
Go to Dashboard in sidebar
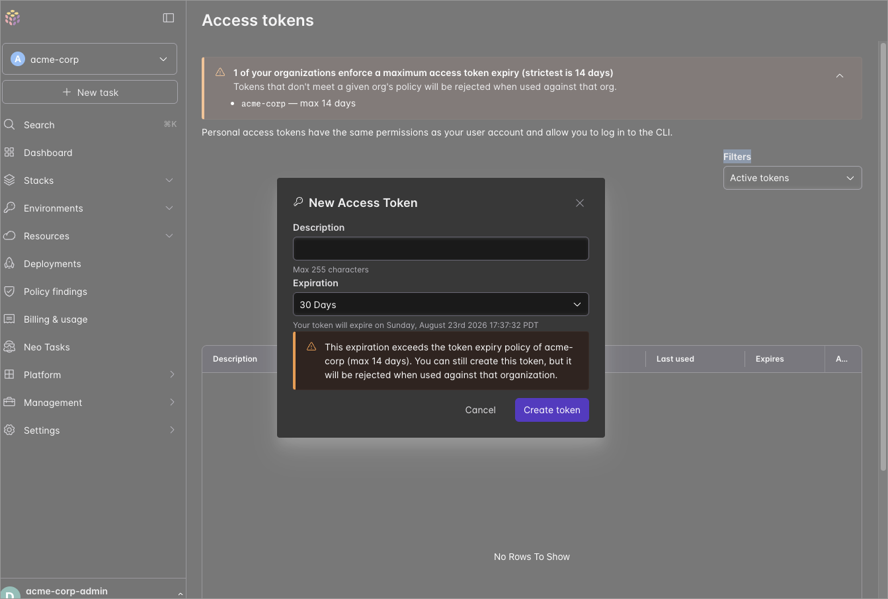[48, 153]
